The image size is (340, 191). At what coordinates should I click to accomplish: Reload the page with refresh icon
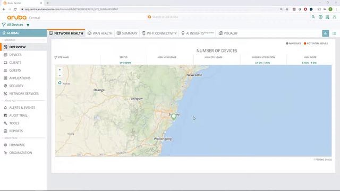15,10
